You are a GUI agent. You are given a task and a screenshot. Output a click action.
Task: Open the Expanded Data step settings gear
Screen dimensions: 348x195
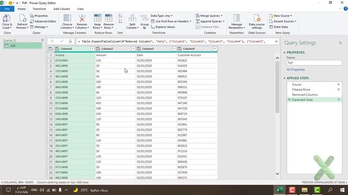coord(338,100)
